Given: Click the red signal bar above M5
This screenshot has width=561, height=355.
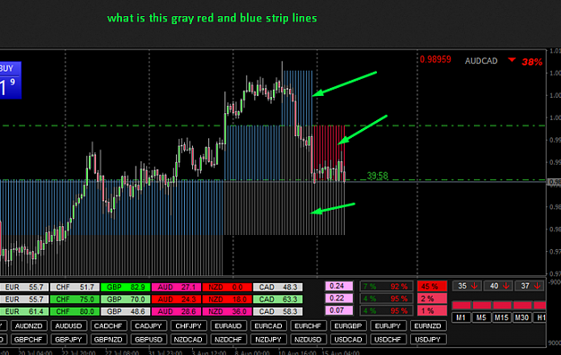Looking at the screenshot, I should (x=482, y=305).
